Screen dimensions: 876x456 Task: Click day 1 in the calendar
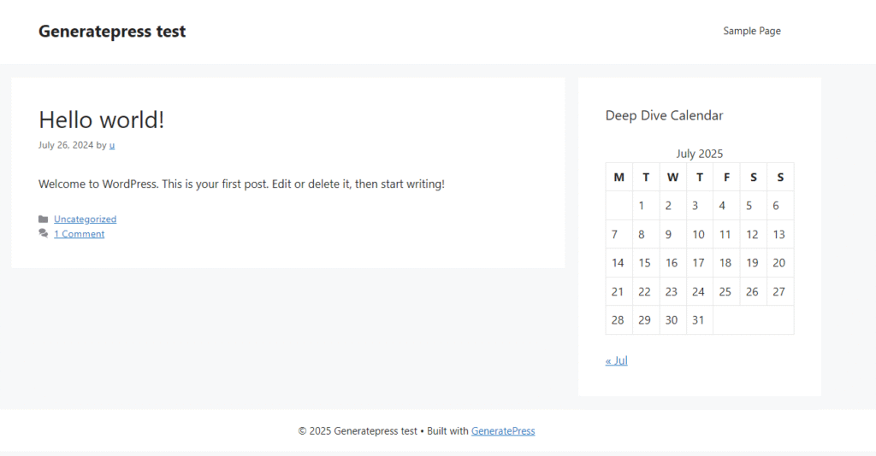(x=642, y=206)
